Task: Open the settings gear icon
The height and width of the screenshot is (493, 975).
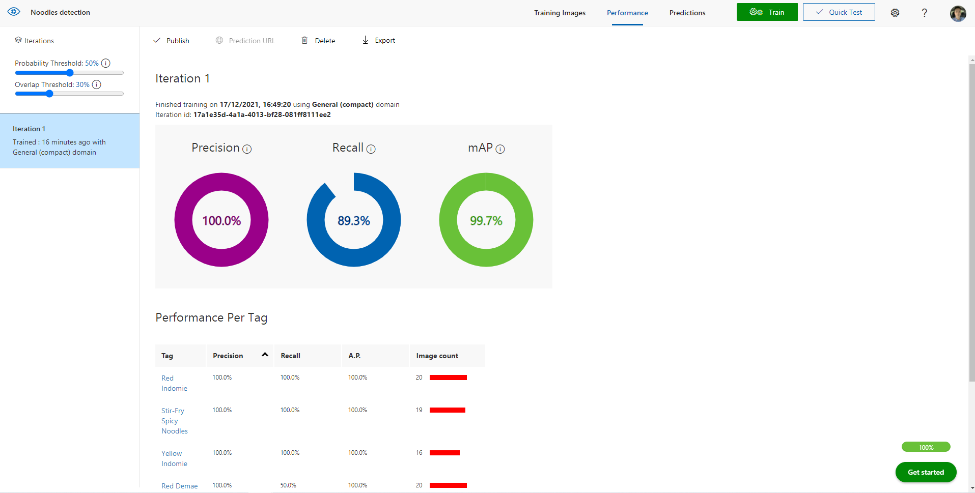Action: (x=895, y=13)
